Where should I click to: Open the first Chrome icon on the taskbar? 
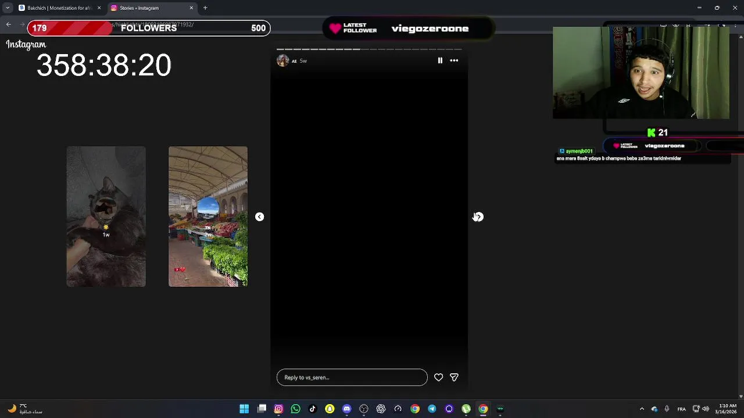(414, 409)
